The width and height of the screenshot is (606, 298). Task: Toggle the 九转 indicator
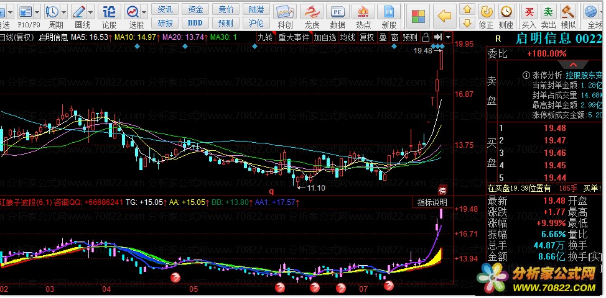[265, 37]
